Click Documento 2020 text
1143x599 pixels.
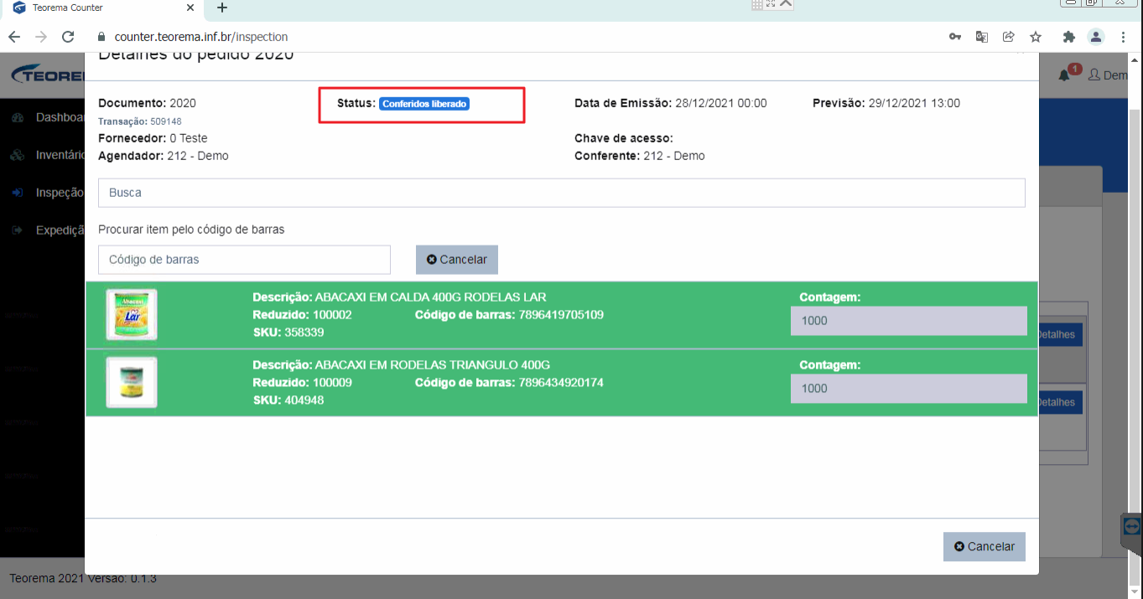[147, 103]
